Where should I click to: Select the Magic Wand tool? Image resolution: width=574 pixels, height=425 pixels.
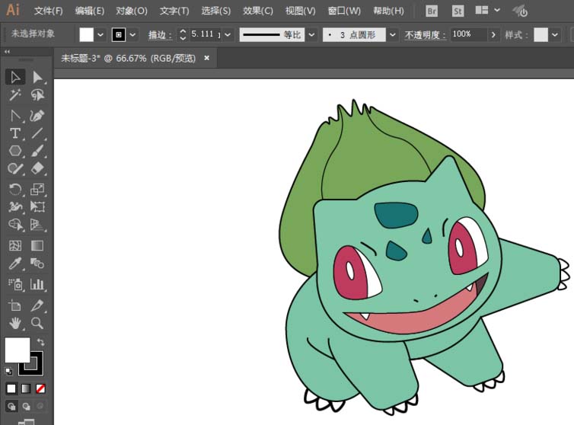[15, 95]
